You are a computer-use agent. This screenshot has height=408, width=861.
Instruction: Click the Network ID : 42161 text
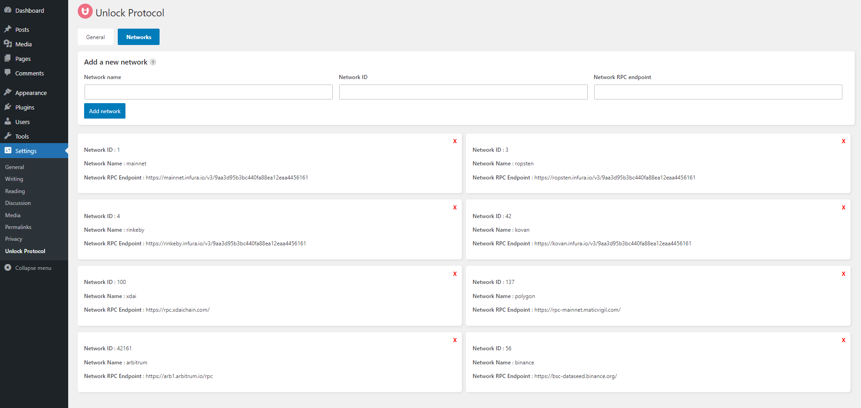point(108,348)
